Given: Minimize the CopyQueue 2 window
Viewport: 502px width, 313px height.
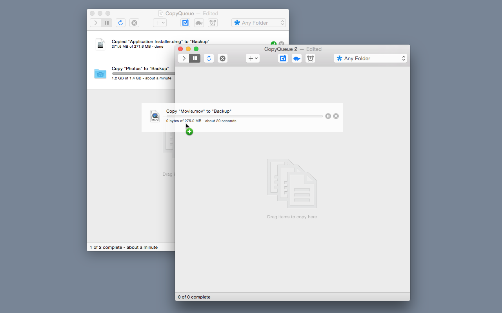Looking at the screenshot, I should click(188, 49).
